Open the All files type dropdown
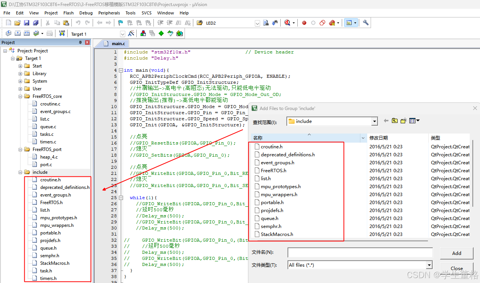 pyautogui.click(x=429, y=265)
